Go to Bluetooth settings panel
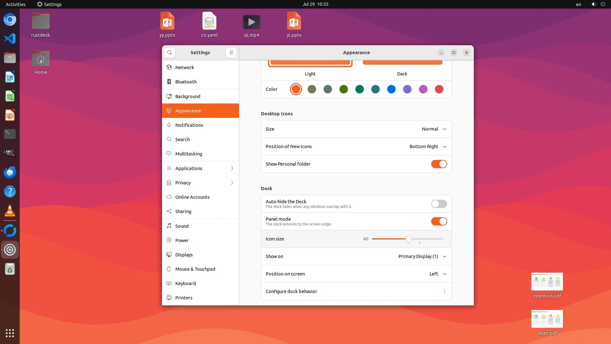This screenshot has height=344, width=611. (x=186, y=82)
